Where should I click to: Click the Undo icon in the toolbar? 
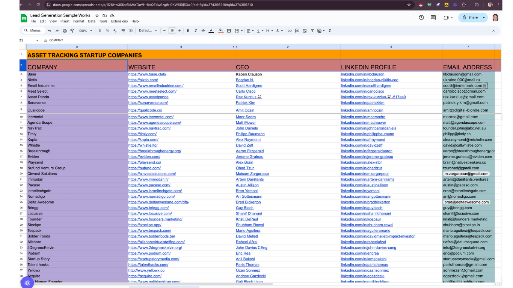coord(50,31)
